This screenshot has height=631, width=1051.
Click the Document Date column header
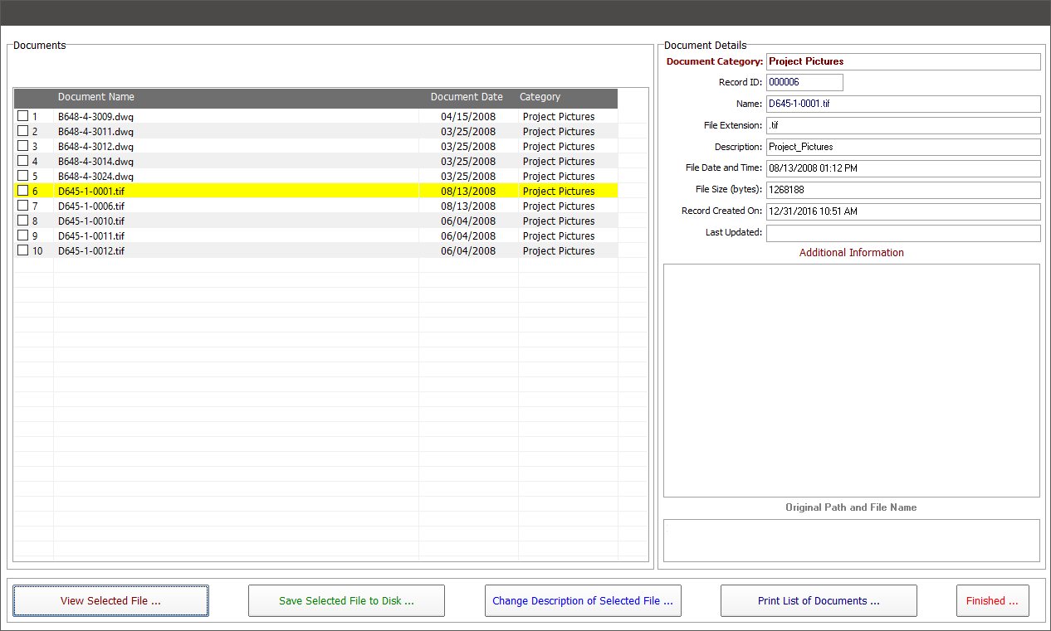coord(467,97)
